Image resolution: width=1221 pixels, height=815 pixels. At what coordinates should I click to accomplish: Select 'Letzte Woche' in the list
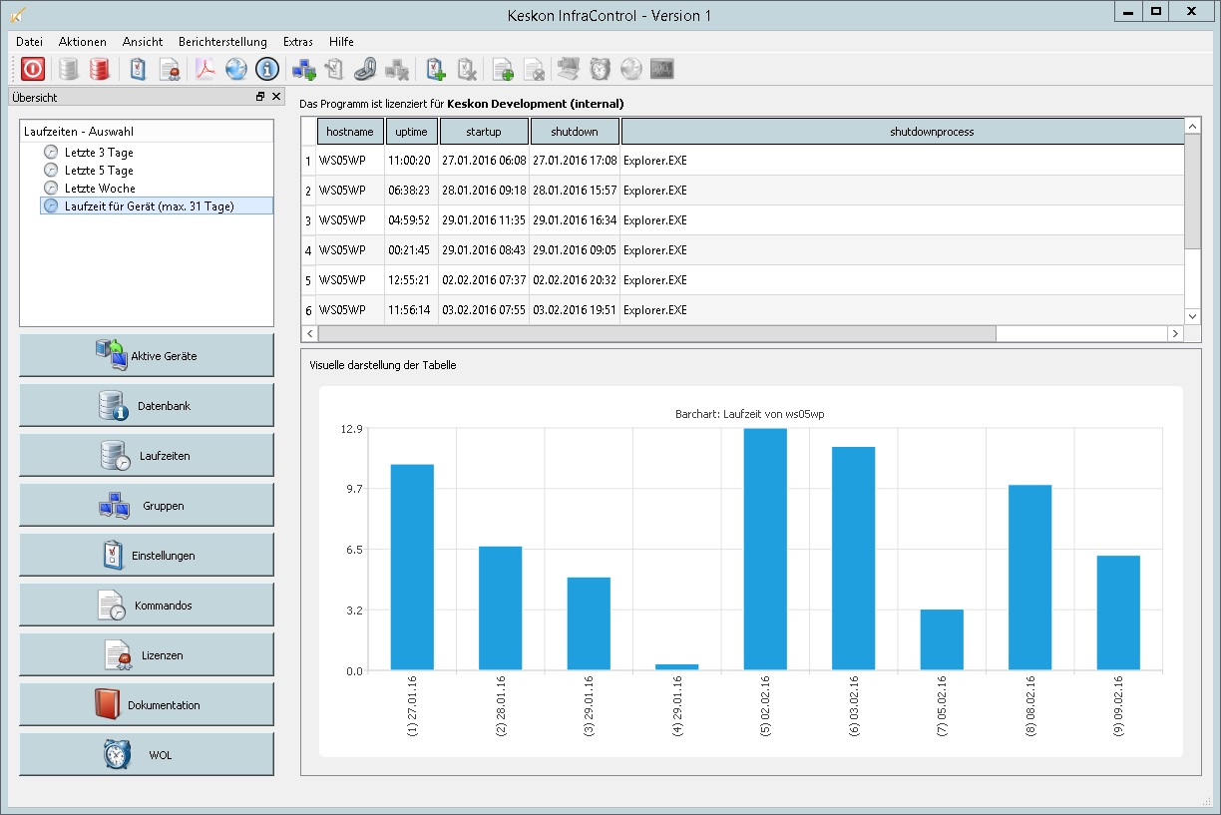[x=99, y=188]
